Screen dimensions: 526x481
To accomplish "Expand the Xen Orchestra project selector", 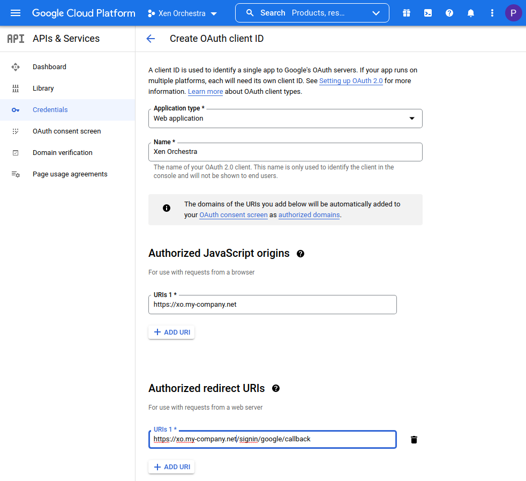I will coord(182,13).
